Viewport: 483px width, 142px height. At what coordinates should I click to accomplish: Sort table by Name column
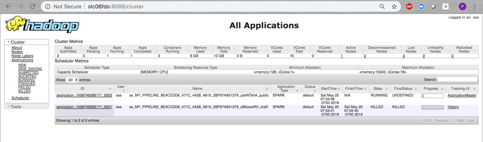[x=267, y=89]
